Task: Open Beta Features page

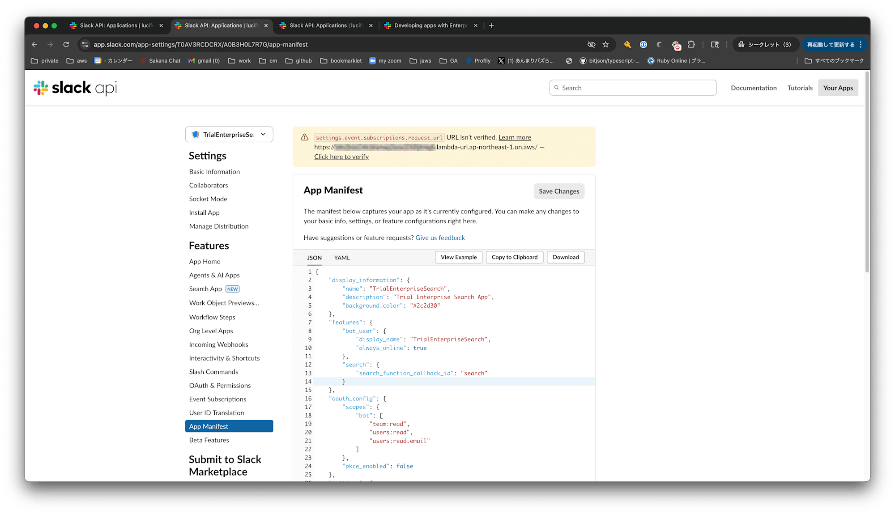Action: [209, 440]
